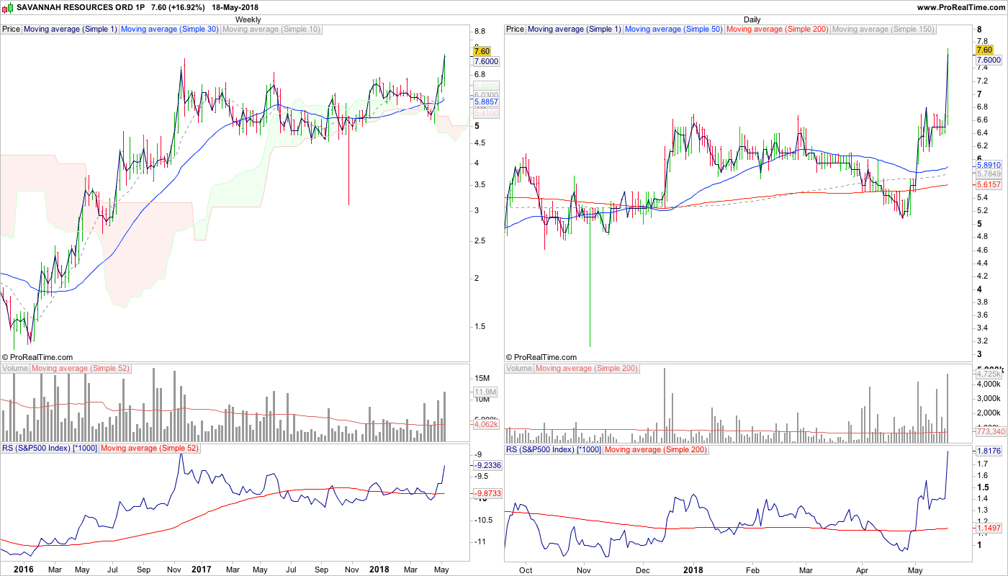Image resolution: width=1008 pixels, height=576 pixels.
Task: Click the www.ProRealTime.com link at top right
Action: (960, 7)
